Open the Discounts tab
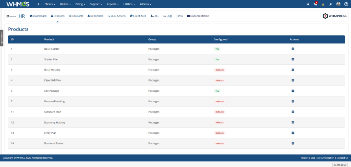The image size is (351, 167). coord(76,16)
